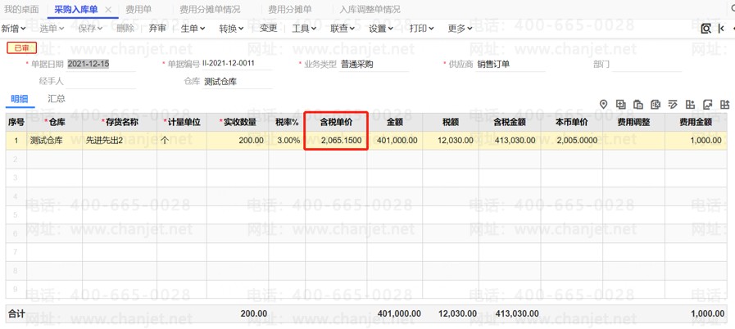735x329 pixels.
Task: Open the document search icon
Action: [706, 29]
